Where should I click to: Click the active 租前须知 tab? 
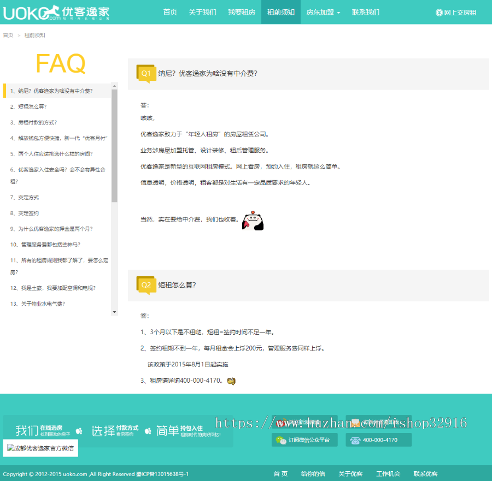click(x=280, y=11)
